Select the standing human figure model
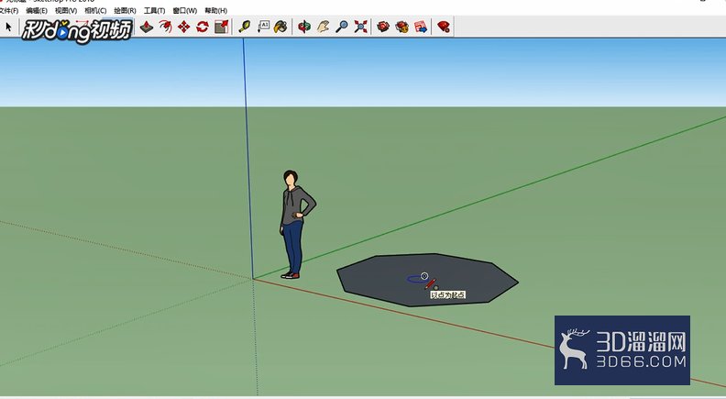Image resolution: width=726 pixels, height=399 pixels. coord(295,225)
